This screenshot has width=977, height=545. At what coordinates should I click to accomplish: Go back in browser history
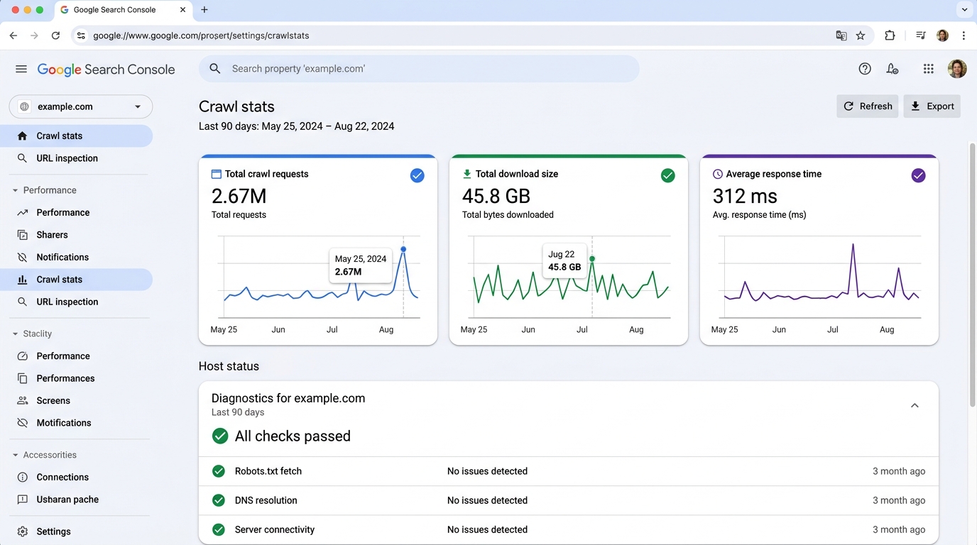pyautogui.click(x=13, y=35)
